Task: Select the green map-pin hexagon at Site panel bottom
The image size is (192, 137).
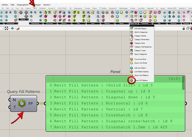Action: coord(155,20)
